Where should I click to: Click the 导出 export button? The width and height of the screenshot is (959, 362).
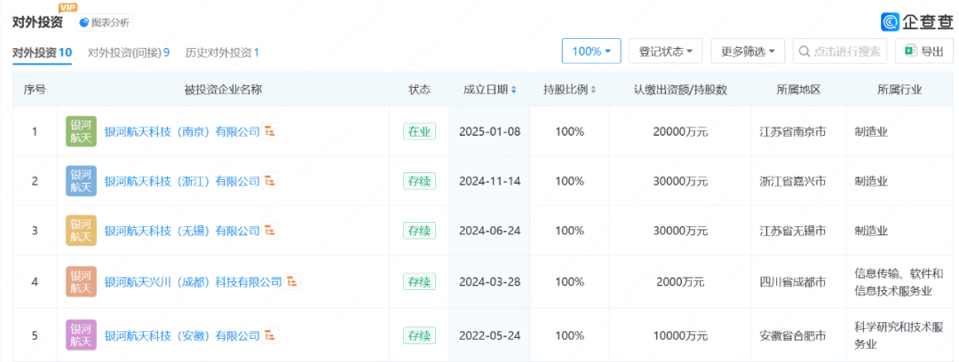(x=924, y=51)
